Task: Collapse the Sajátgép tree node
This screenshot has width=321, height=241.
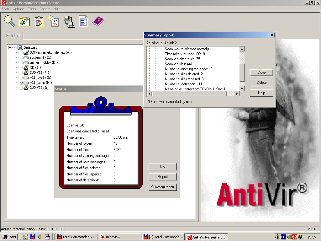Action: [10, 47]
